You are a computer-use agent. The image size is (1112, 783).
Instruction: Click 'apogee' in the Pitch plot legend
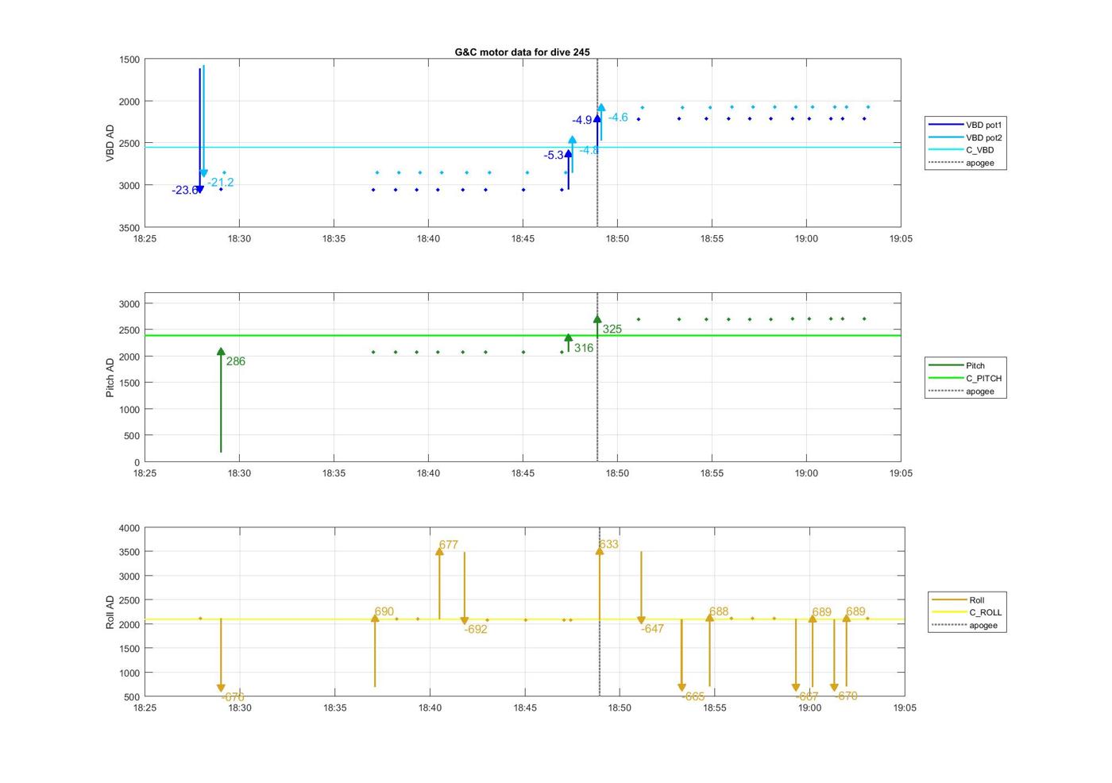pos(961,391)
